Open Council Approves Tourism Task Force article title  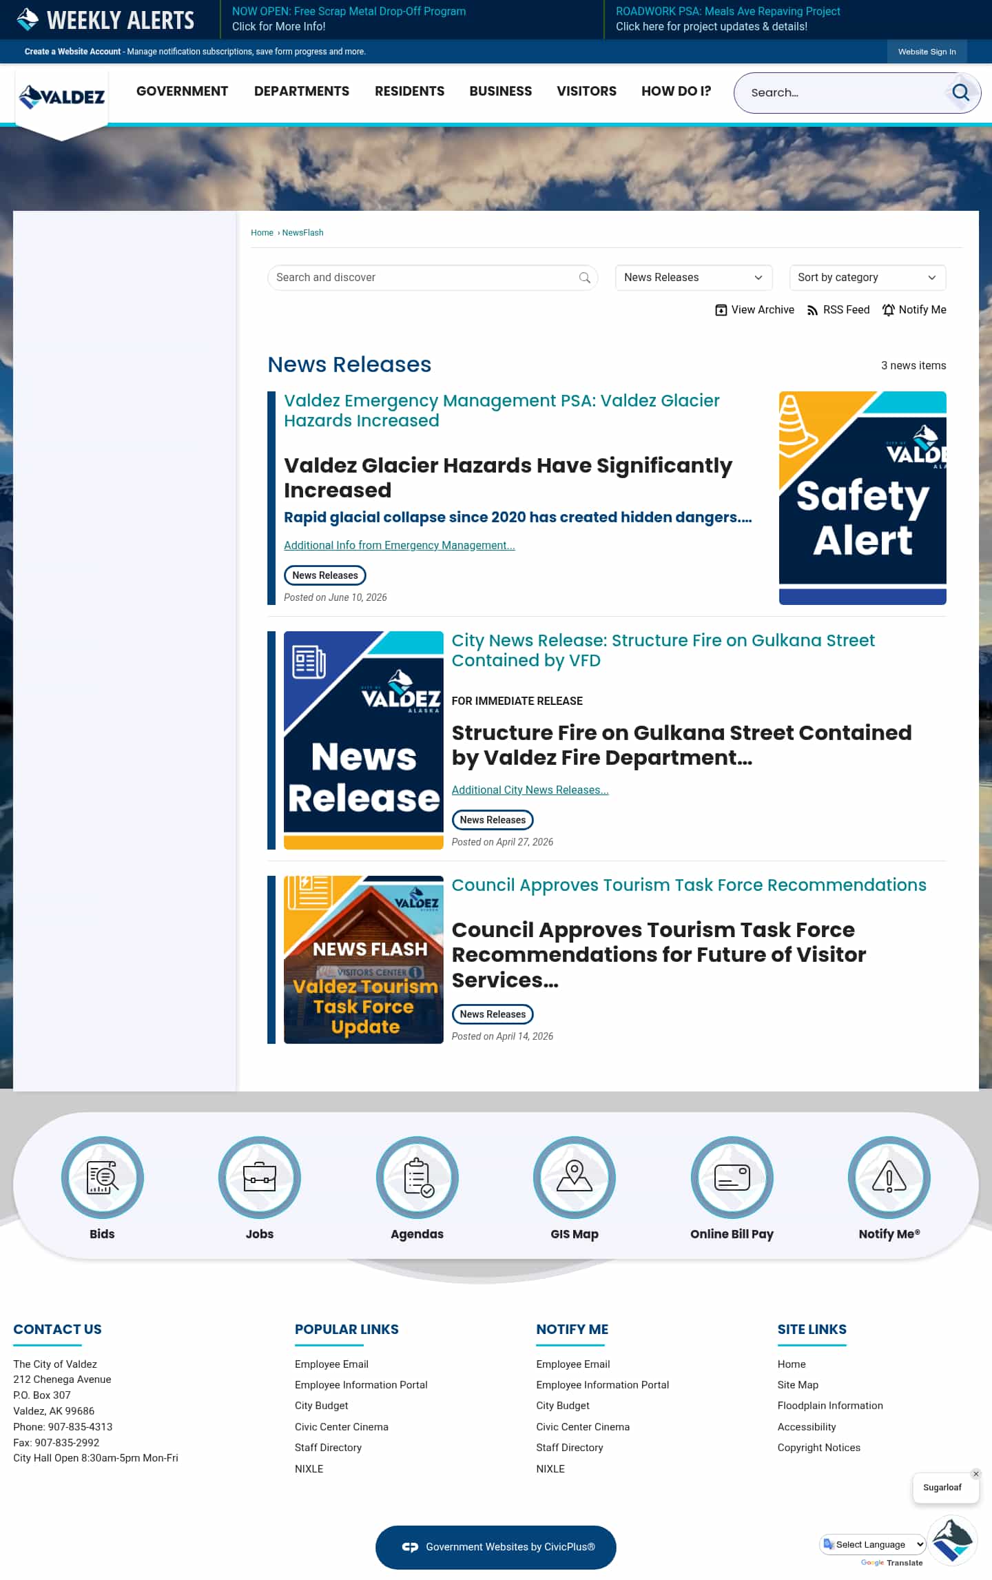(689, 885)
